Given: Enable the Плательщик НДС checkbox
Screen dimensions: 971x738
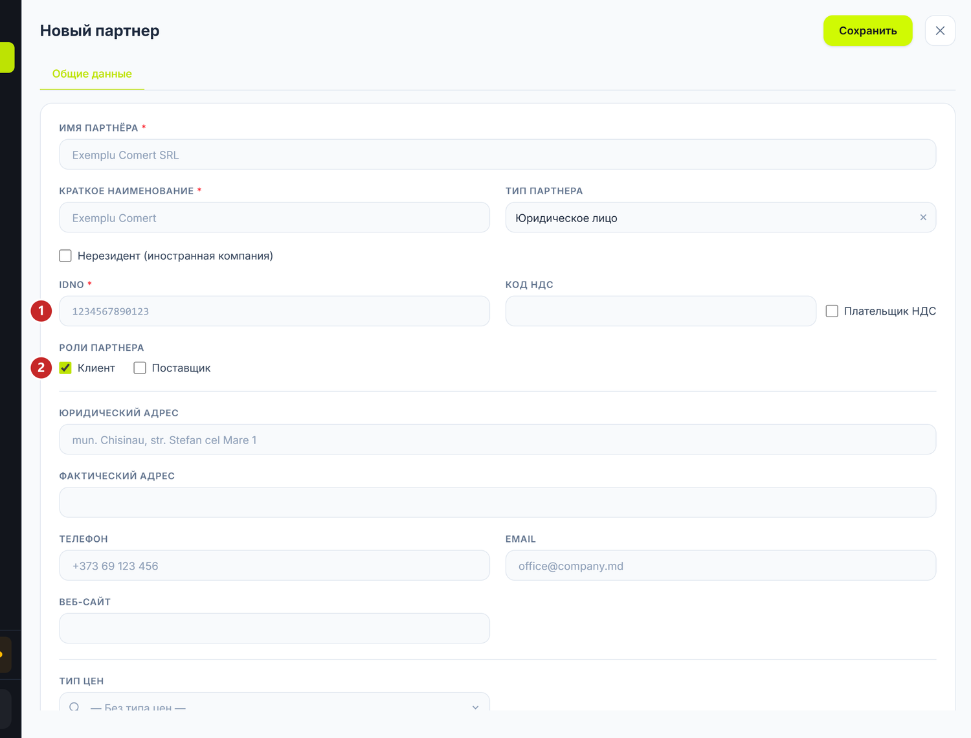Looking at the screenshot, I should tap(832, 311).
